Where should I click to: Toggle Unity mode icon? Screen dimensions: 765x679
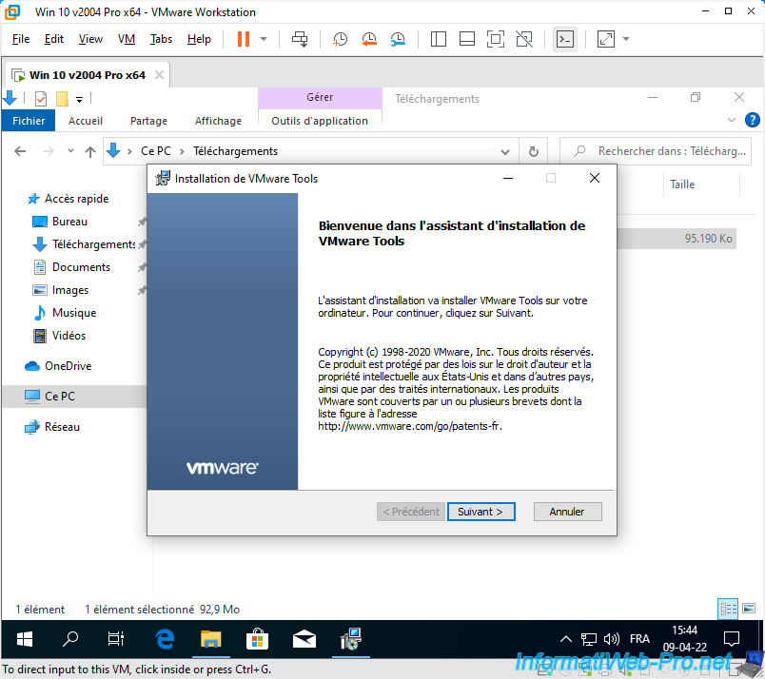coord(524,39)
